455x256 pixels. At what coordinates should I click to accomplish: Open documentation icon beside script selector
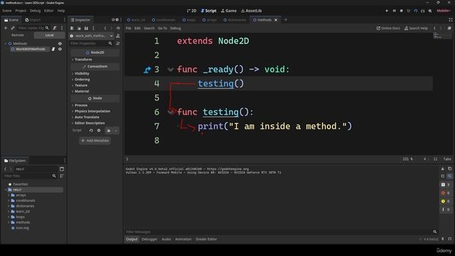[x=118, y=36]
